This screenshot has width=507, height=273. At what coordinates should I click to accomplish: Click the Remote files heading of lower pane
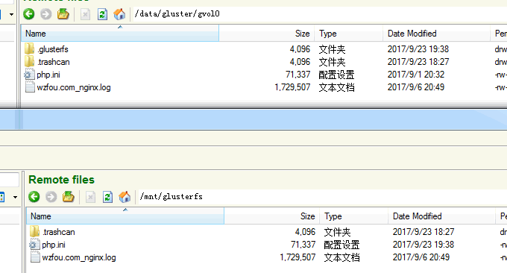61,180
